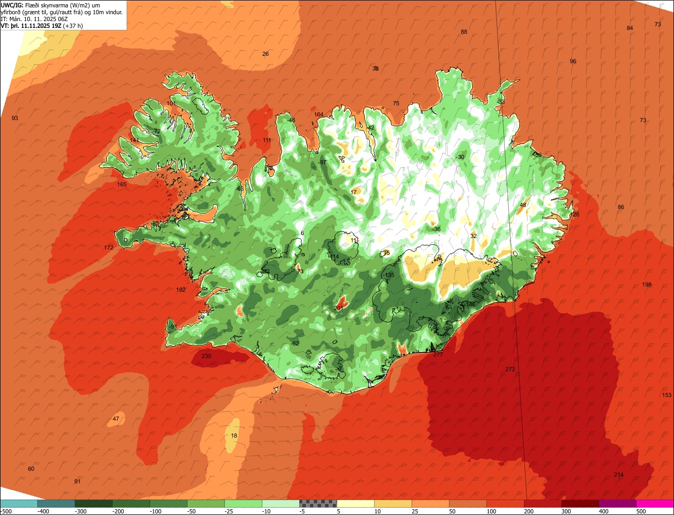674x515 pixels.
Task: Click the map value '153' at the right edge
Action: tap(667, 395)
